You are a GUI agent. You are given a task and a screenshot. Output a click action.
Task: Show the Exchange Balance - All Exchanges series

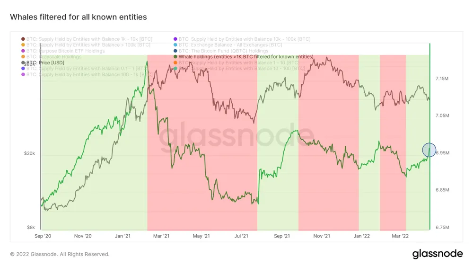tap(230, 45)
